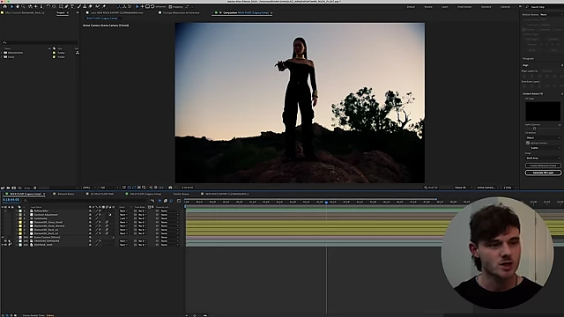This screenshot has height=317, width=564.
Task: Click the Fill Target preview thumbnail
Action: [543, 111]
